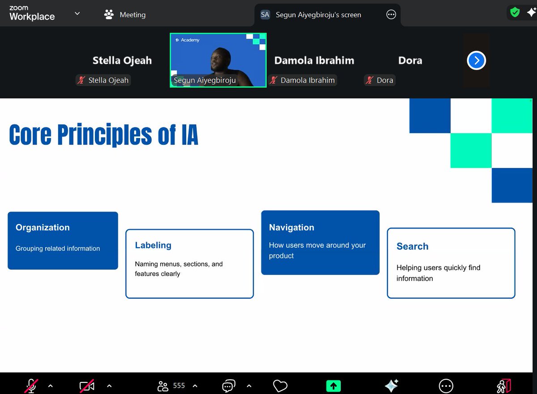
Task: Click "Naming menus, sections, and features clearly" text
Action: click(179, 269)
